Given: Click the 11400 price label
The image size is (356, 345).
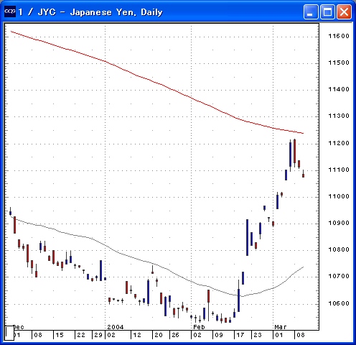Looking at the screenshot, I should pyautogui.click(x=339, y=89).
